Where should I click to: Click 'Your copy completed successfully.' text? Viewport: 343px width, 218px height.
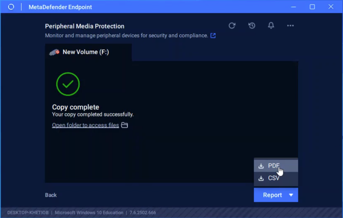pos(93,114)
